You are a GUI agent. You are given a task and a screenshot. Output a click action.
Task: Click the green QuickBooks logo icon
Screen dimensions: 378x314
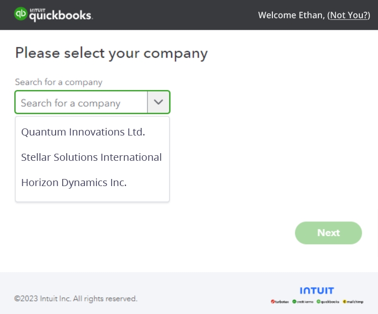[x=21, y=14]
